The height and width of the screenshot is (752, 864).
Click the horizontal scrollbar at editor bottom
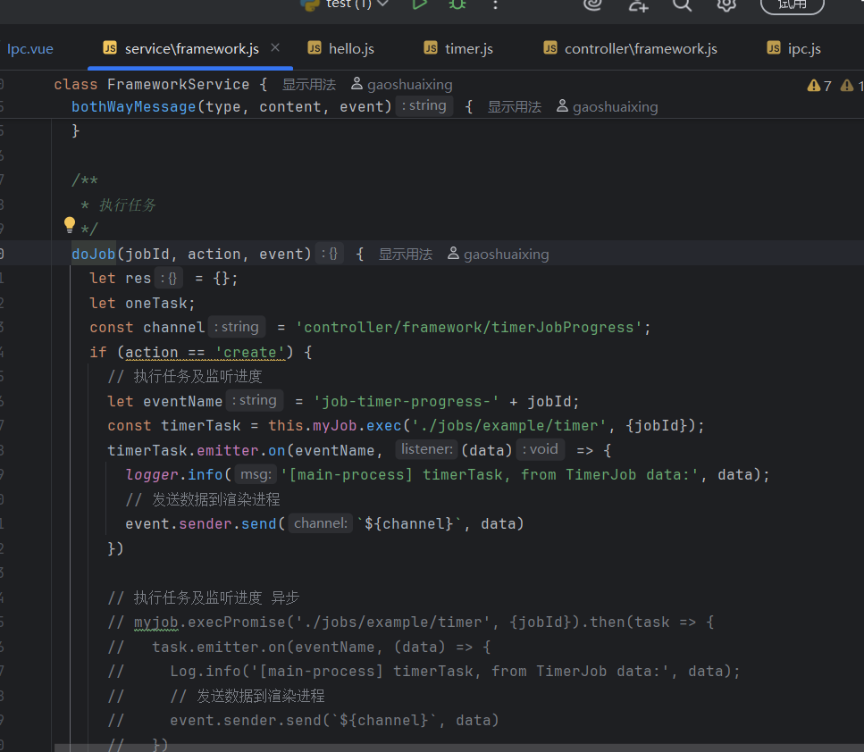458,748
